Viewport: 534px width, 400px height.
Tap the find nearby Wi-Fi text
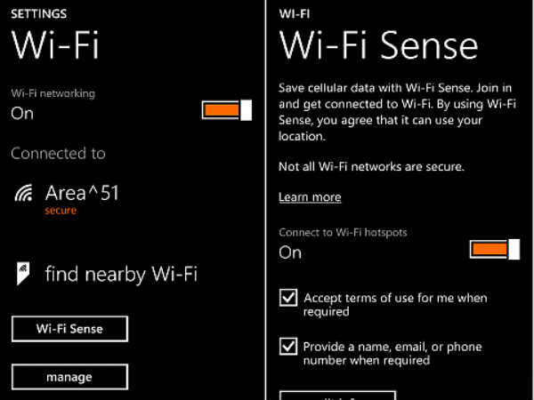pos(121,274)
